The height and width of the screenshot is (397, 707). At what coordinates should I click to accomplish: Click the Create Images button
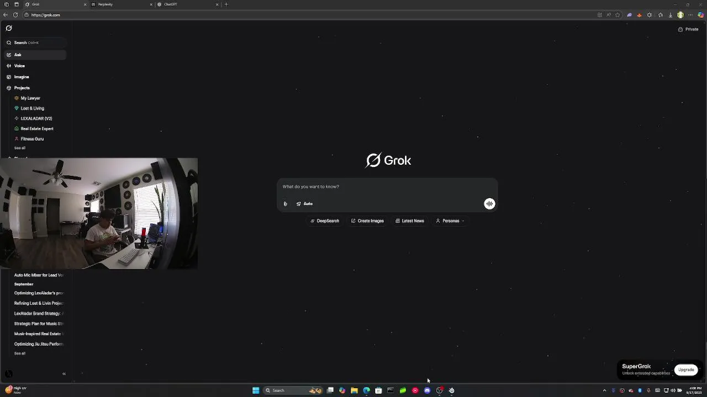[x=367, y=221]
